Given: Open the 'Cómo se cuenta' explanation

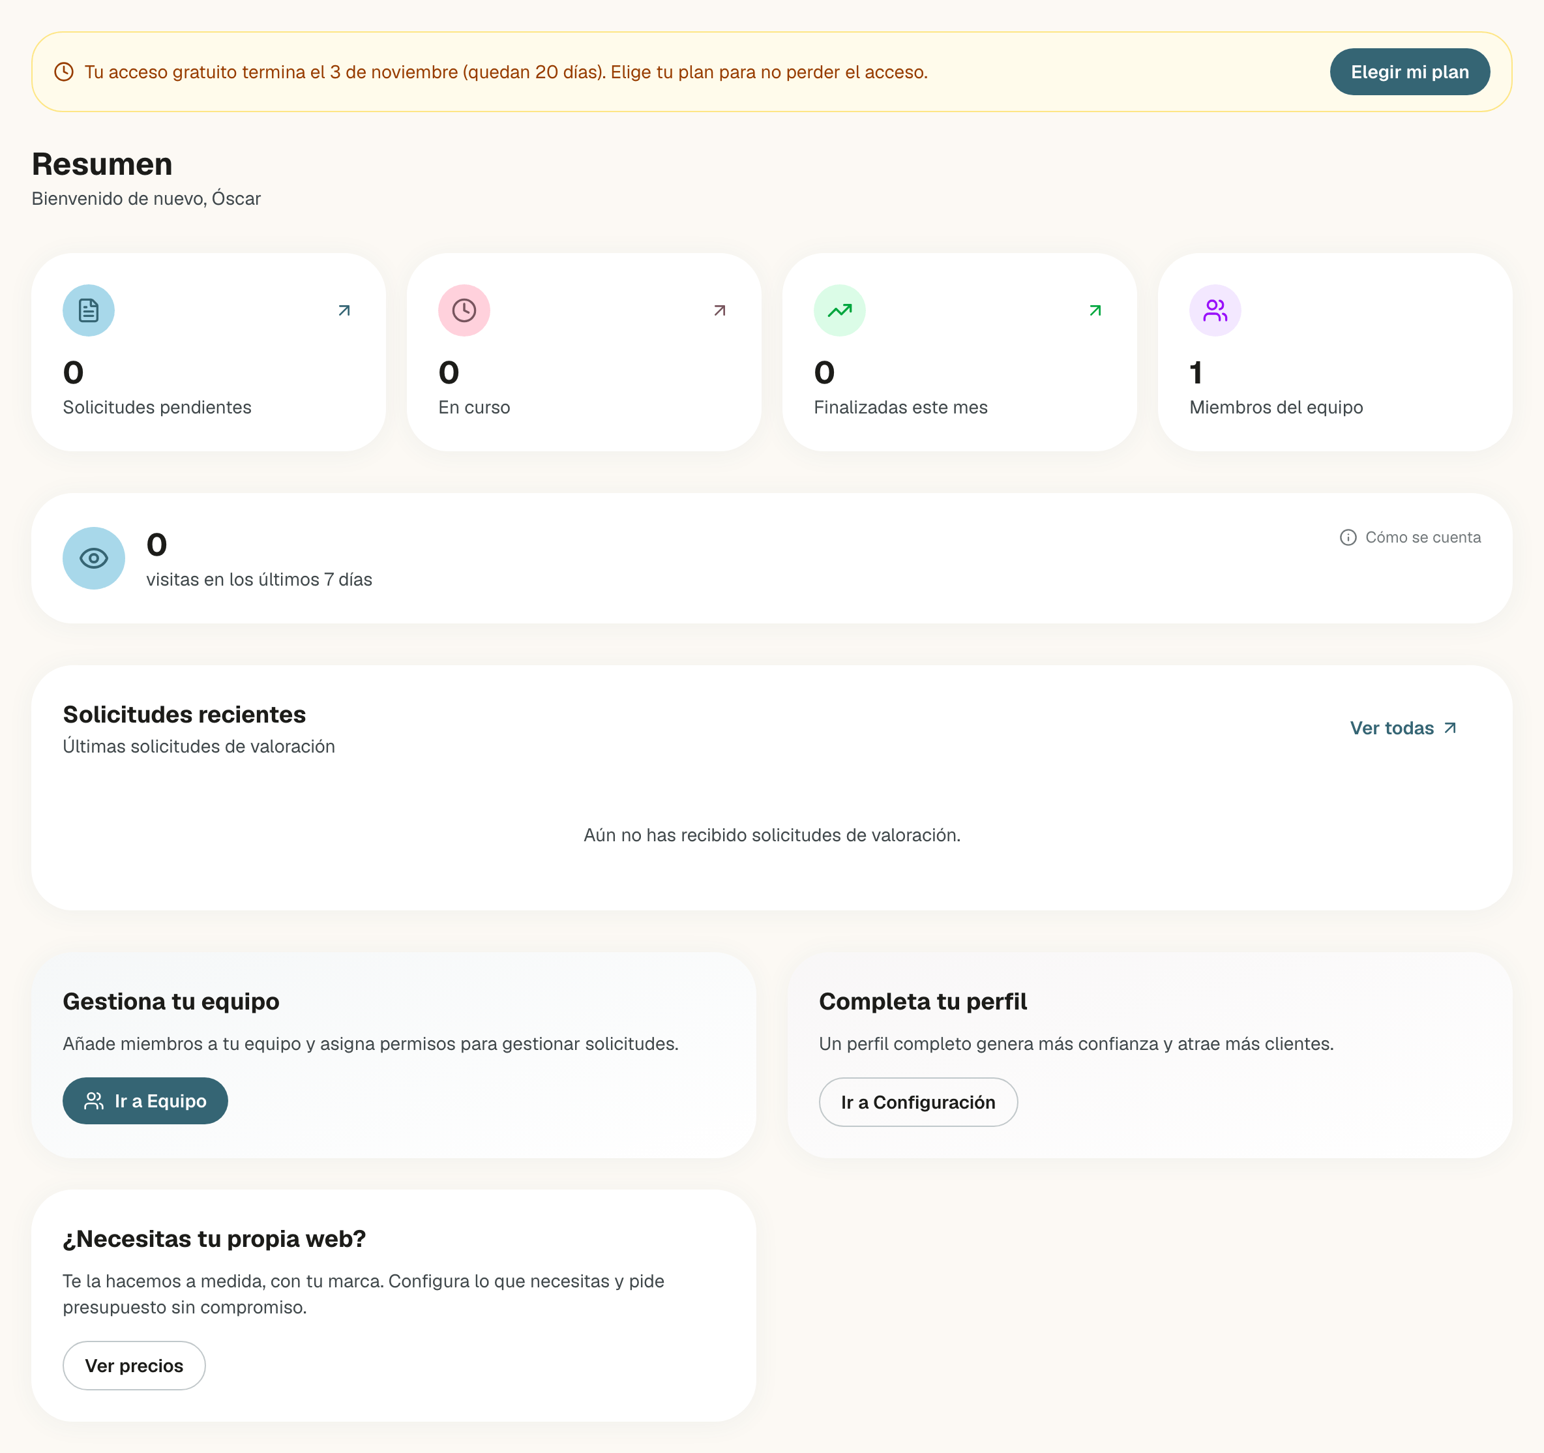Looking at the screenshot, I should tap(1410, 537).
